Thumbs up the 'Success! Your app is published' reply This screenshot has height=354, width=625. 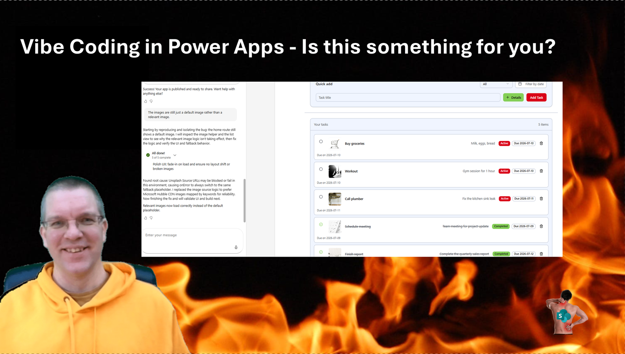(146, 101)
